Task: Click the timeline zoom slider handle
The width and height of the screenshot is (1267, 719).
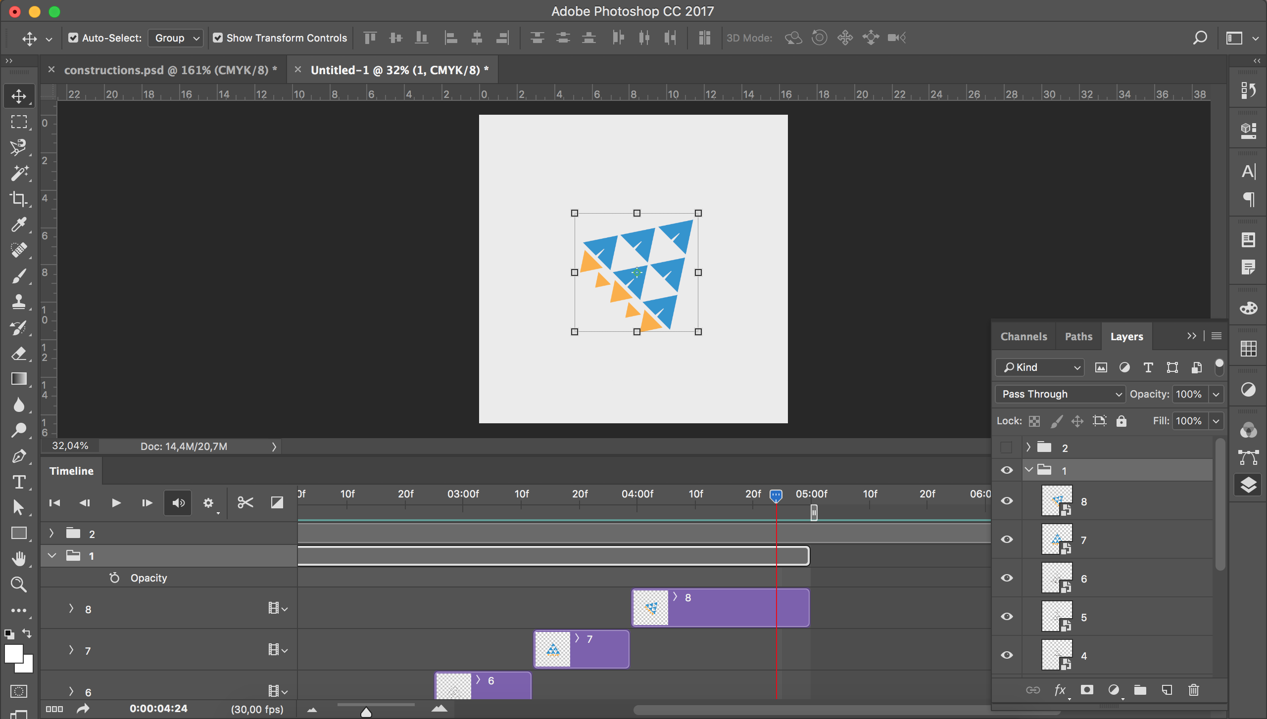Action: (366, 712)
